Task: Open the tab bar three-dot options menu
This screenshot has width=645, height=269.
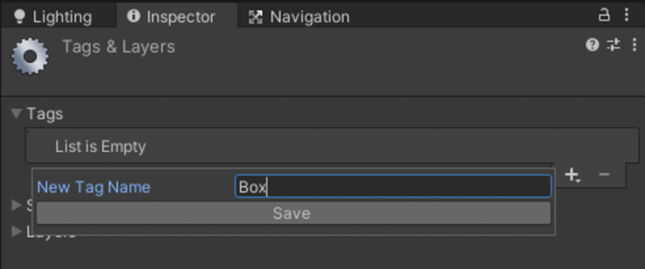Action: (627, 15)
